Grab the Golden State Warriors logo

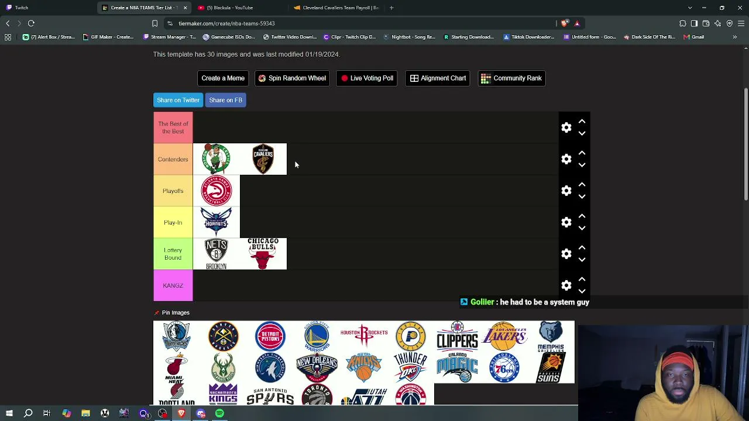tap(317, 336)
